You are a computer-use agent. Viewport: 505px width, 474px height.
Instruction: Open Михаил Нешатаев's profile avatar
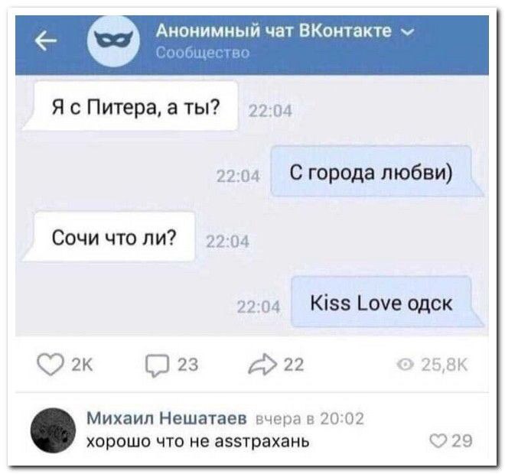53,430
